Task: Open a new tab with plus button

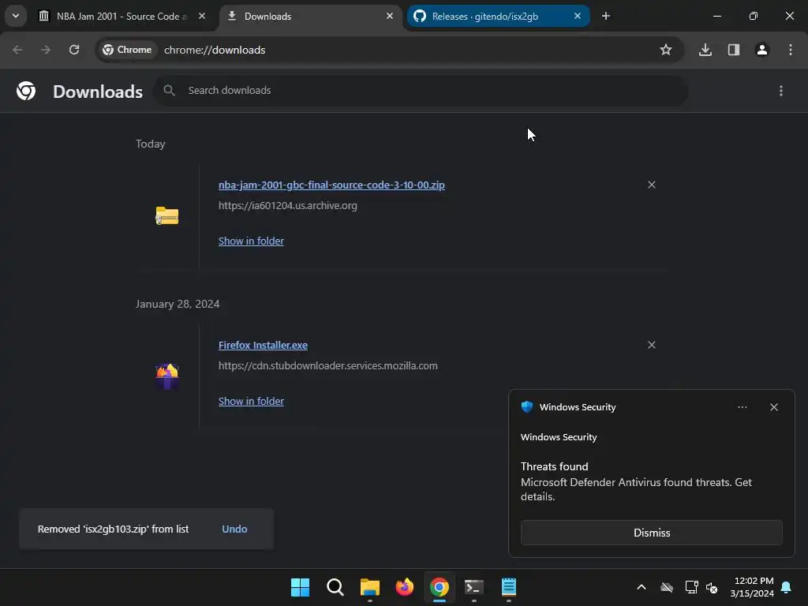Action: tap(606, 16)
